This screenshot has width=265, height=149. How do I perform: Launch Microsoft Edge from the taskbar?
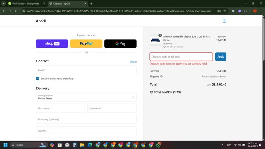pos(90,145)
